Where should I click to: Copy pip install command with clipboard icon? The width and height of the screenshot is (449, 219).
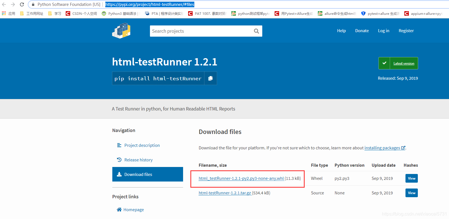click(211, 78)
